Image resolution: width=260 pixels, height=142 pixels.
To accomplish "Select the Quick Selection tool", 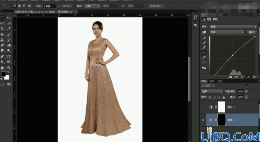I will click(9, 23).
